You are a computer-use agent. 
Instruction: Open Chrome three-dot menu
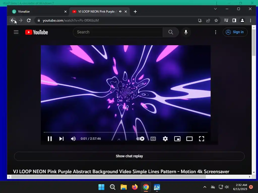point(251,20)
